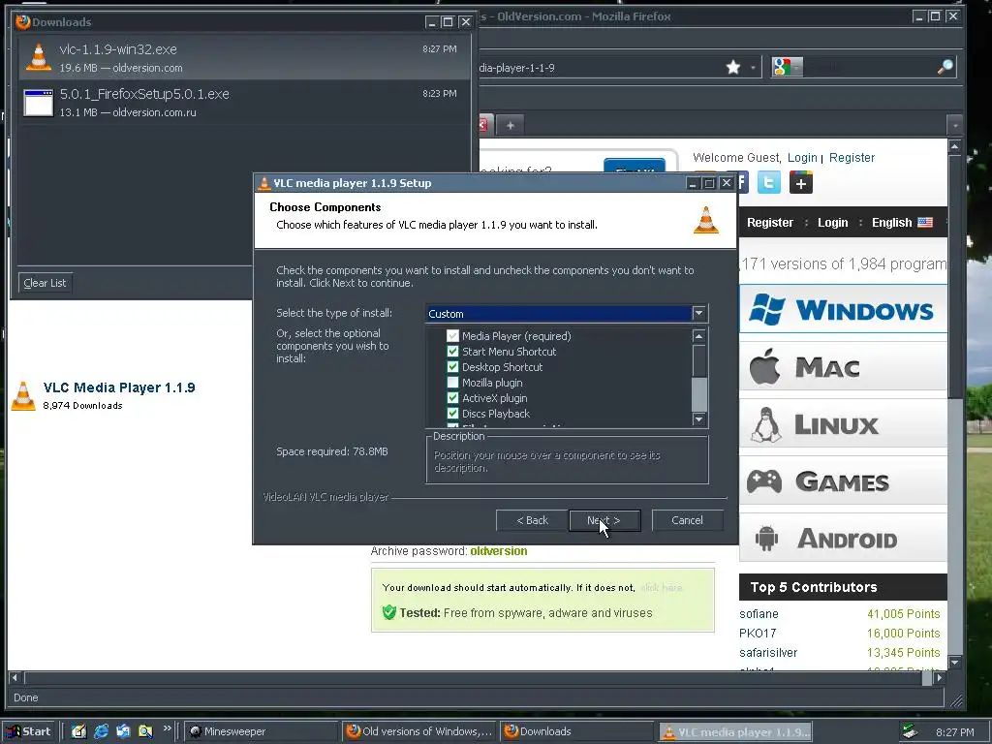992x744 pixels.
Task: Click the VLC cone icon for vlc-1.1.9-win32.exe
Action: click(x=39, y=57)
